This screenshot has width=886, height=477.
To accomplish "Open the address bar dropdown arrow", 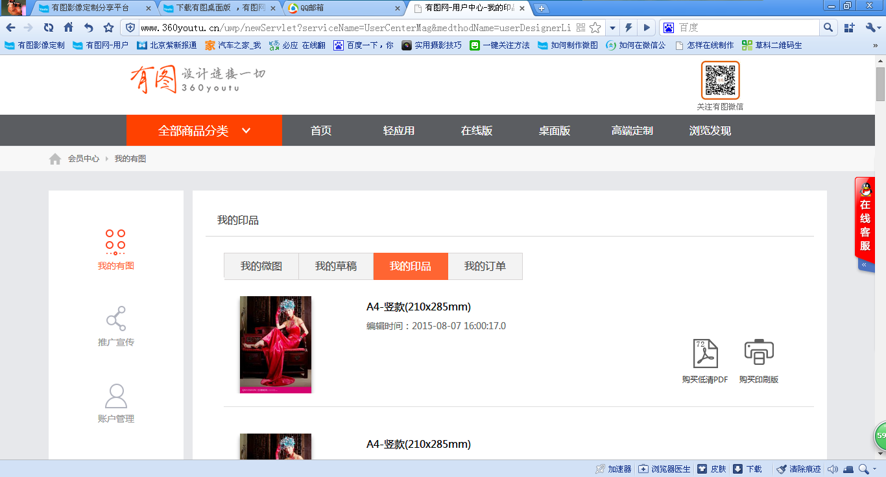I will [x=612, y=28].
